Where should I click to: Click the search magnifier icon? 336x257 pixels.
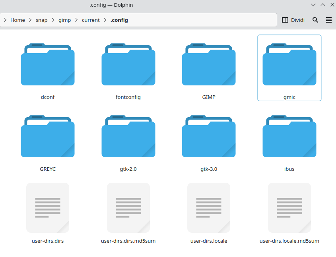coord(315,20)
